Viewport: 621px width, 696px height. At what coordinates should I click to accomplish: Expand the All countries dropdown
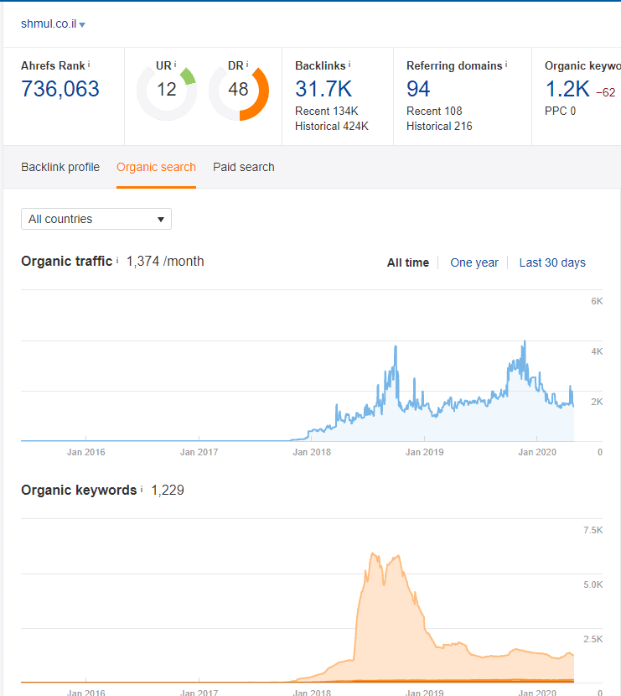tap(96, 219)
